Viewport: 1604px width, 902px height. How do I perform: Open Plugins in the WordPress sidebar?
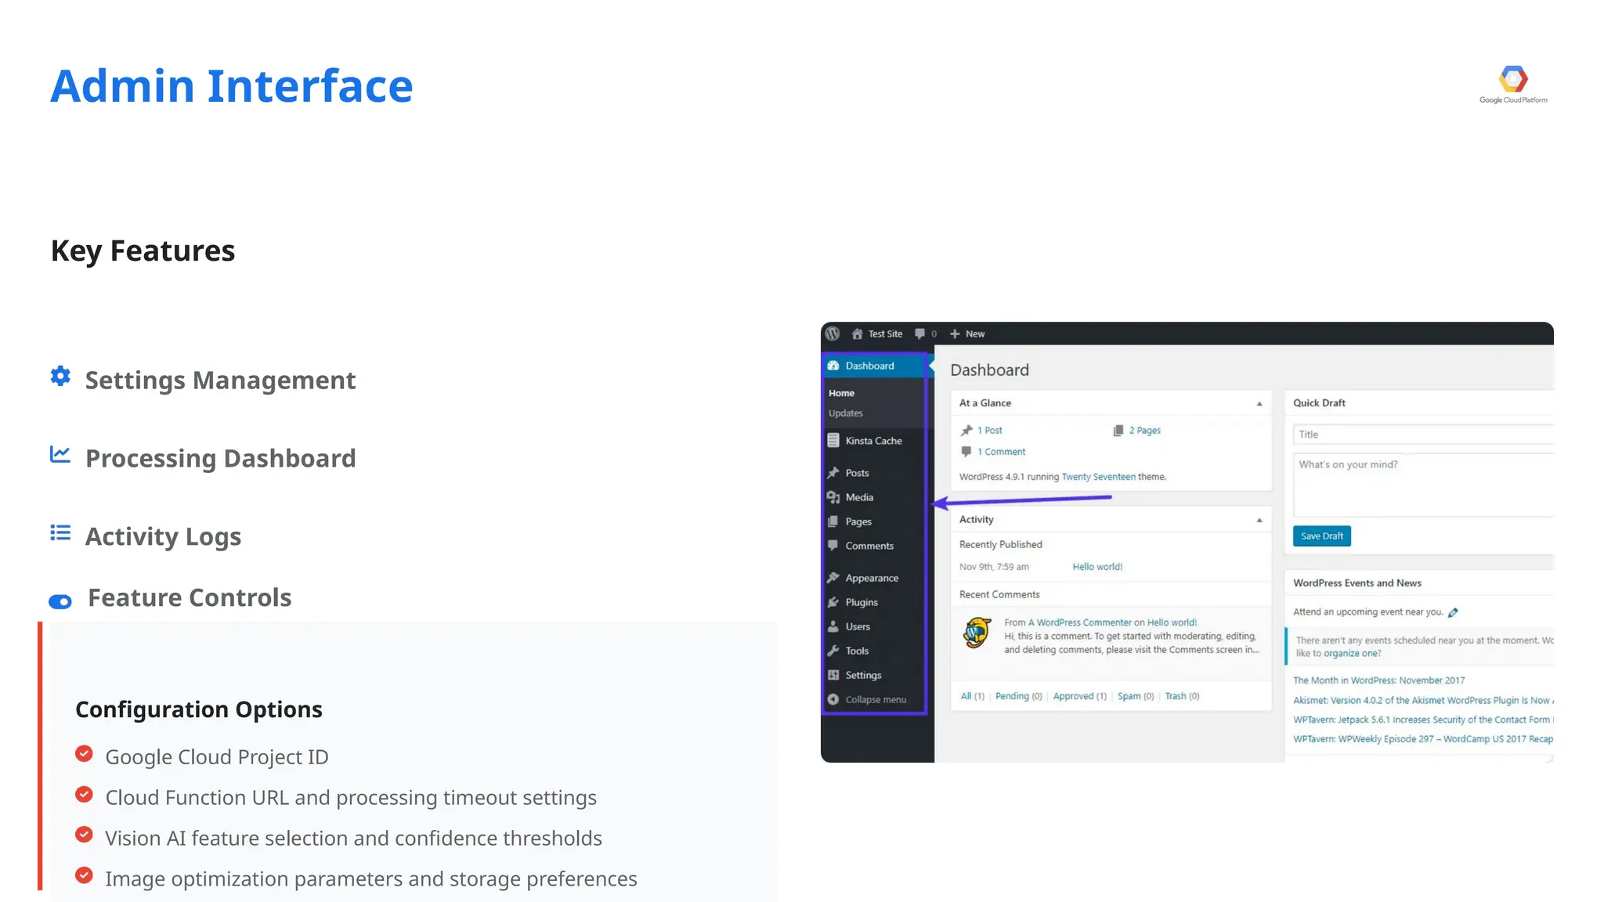pyautogui.click(x=862, y=602)
